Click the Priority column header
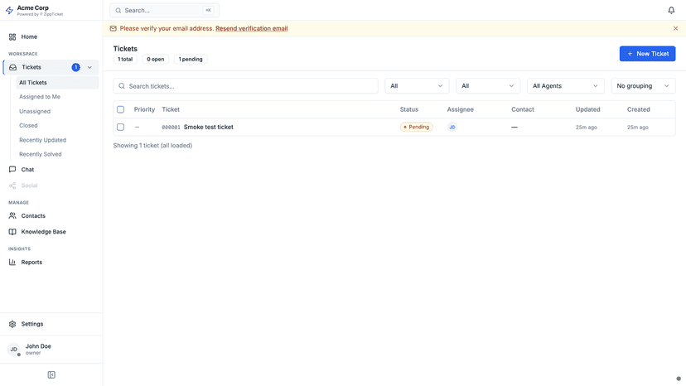The height and width of the screenshot is (386, 686). tap(144, 109)
